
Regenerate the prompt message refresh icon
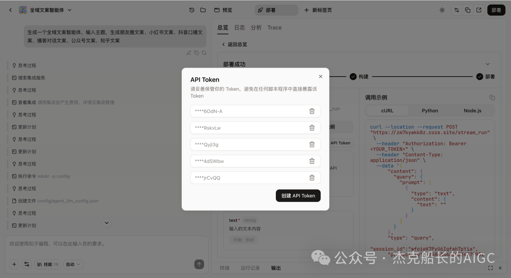pyautogui.click(x=204, y=53)
